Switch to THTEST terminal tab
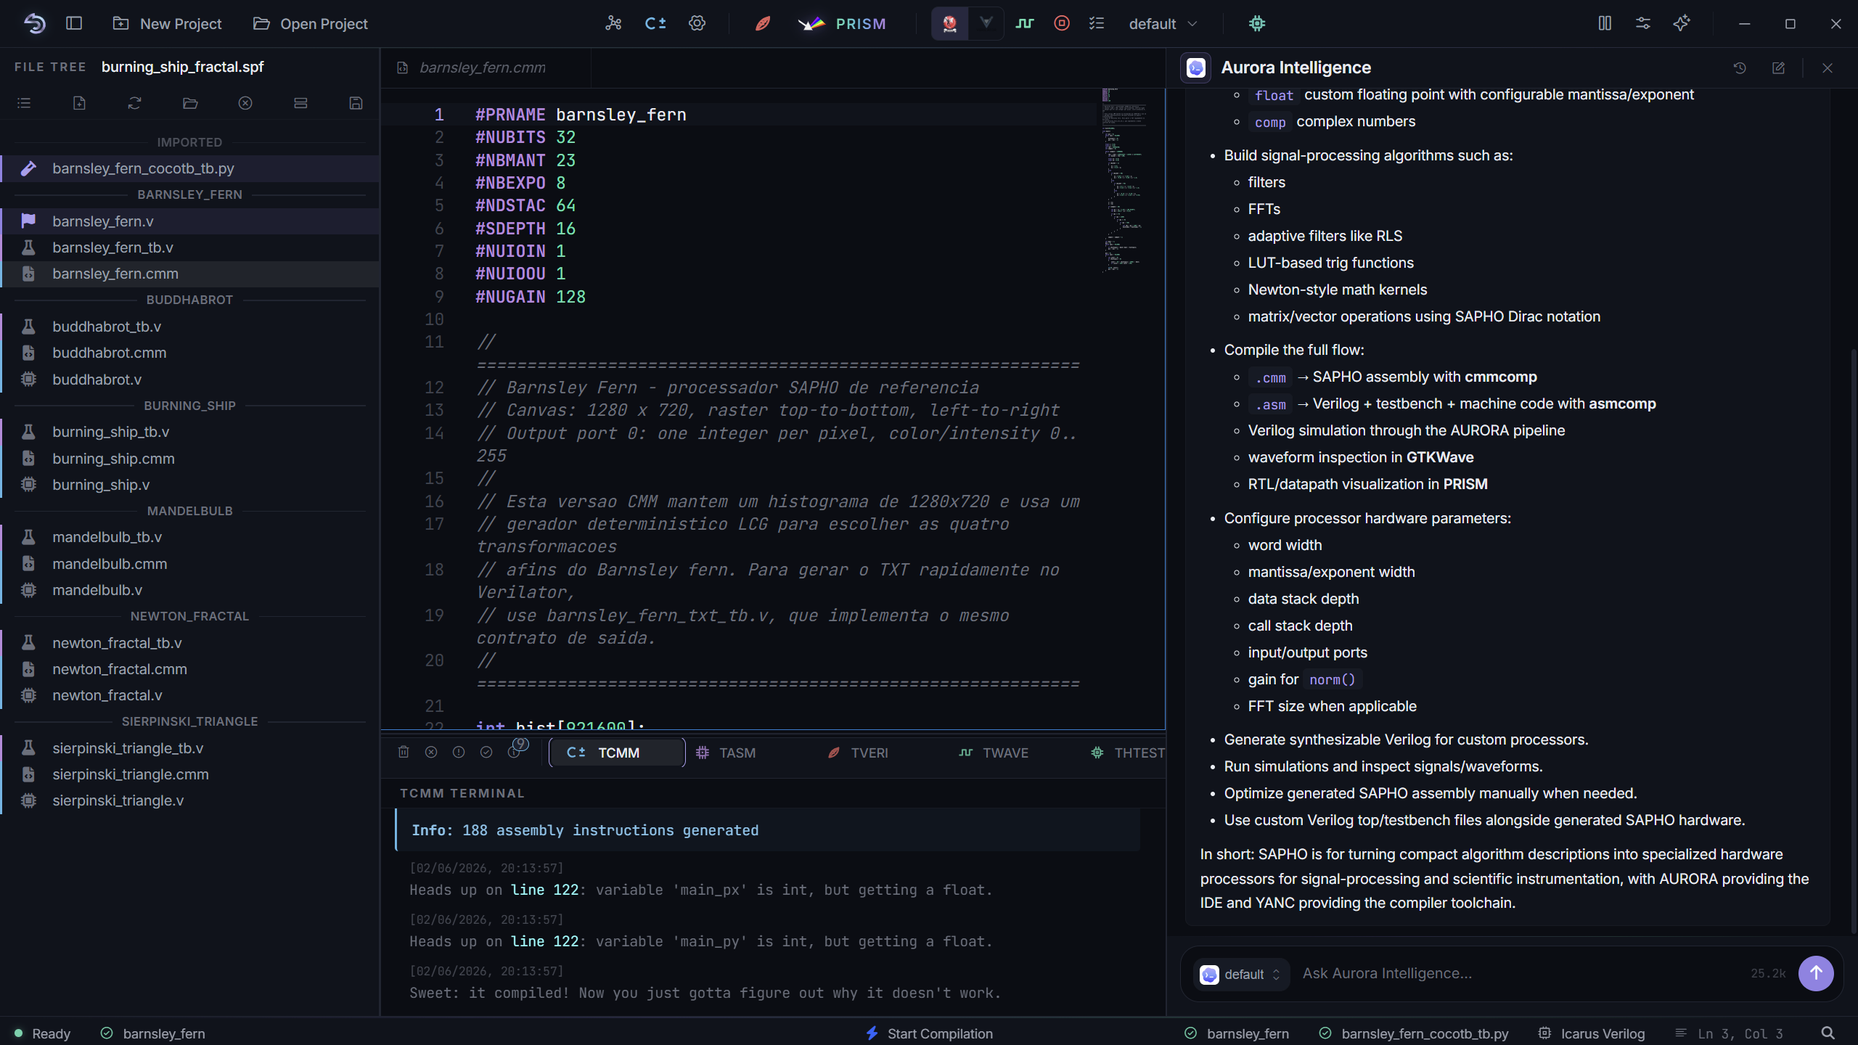This screenshot has height=1045, width=1858. tap(1127, 753)
